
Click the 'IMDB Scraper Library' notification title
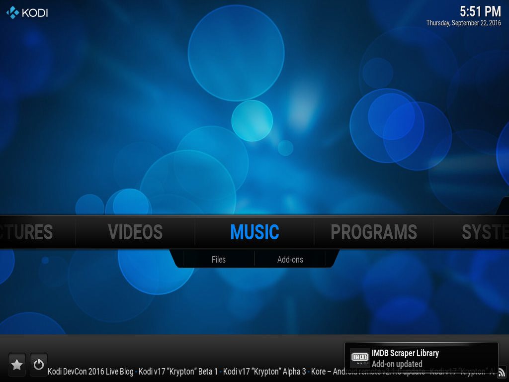point(405,353)
